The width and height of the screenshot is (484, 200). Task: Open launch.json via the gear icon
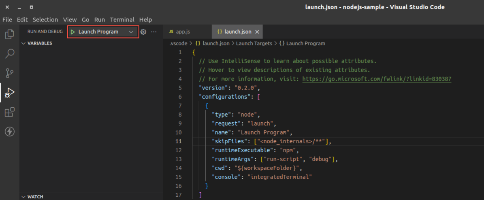pyautogui.click(x=143, y=32)
